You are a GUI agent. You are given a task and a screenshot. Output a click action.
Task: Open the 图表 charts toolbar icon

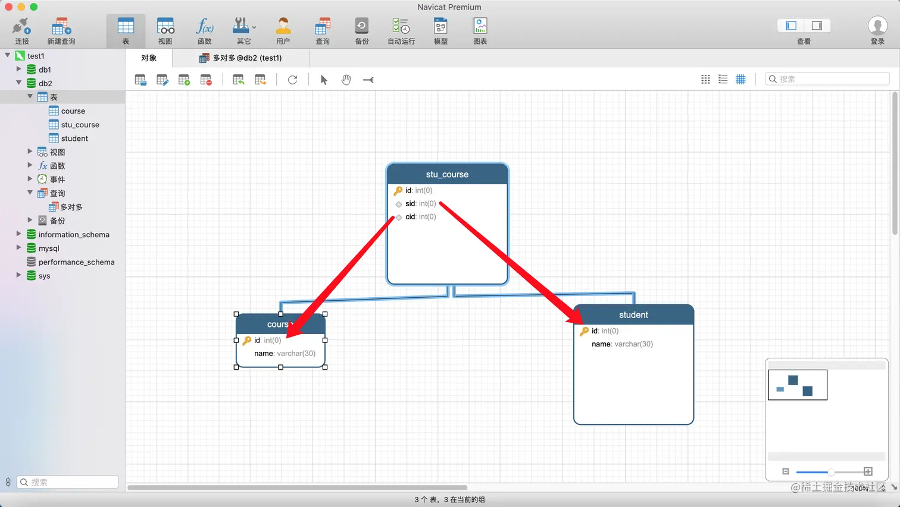[x=480, y=31]
